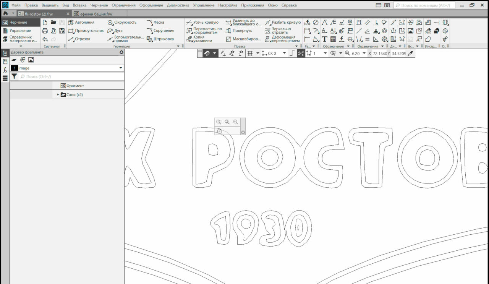Open fragment tree settings gear
Screen dimensions: 489x284
[121, 52]
